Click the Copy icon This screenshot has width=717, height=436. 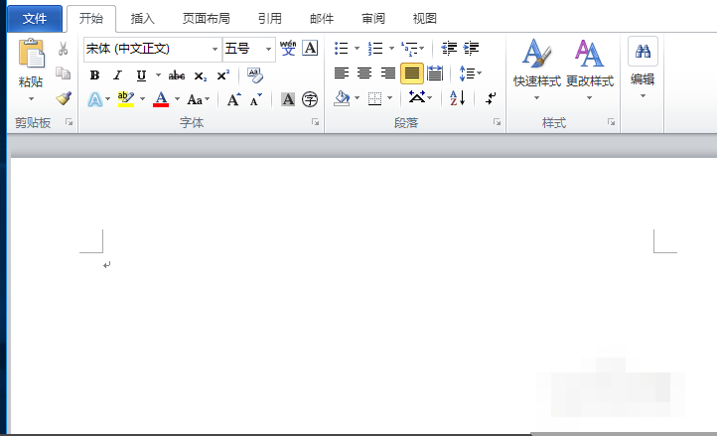tap(64, 73)
